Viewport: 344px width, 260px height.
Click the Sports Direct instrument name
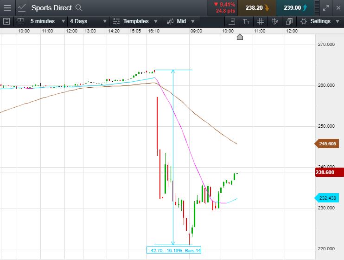coord(51,8)
